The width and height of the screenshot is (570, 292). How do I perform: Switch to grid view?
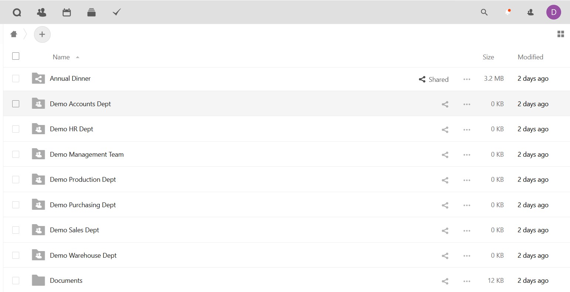coord(560,34)
